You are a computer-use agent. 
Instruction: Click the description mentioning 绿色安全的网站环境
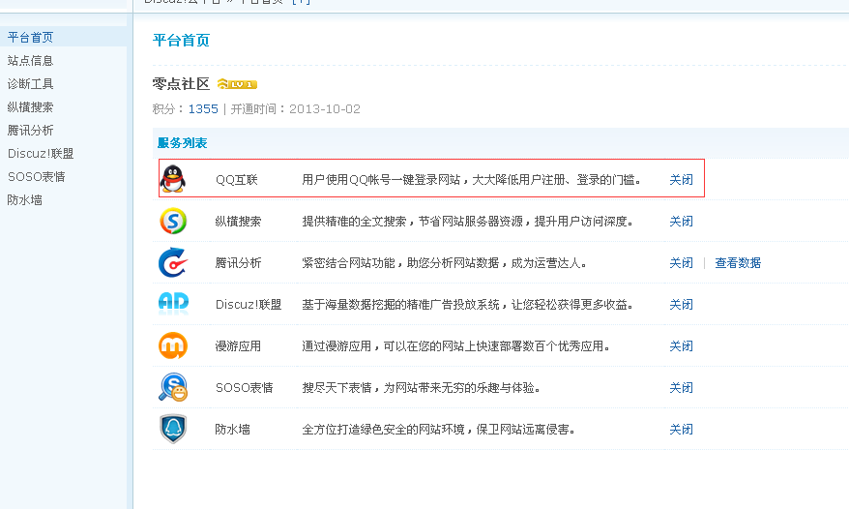click(439, 430)
